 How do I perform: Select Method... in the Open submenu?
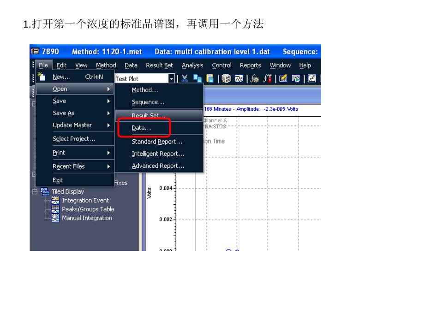pyautogui.click(x=145, y=90)
